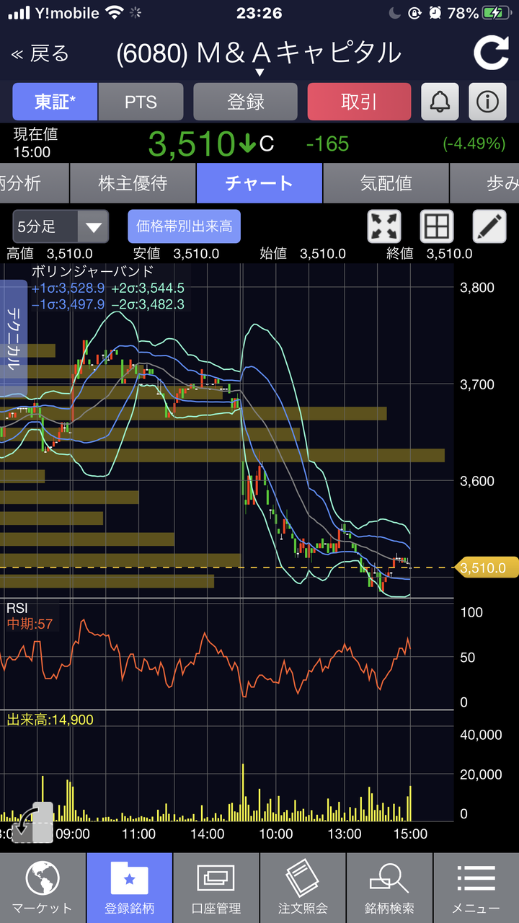Tap the 3,700 price axis label

(x=477, y=384)
